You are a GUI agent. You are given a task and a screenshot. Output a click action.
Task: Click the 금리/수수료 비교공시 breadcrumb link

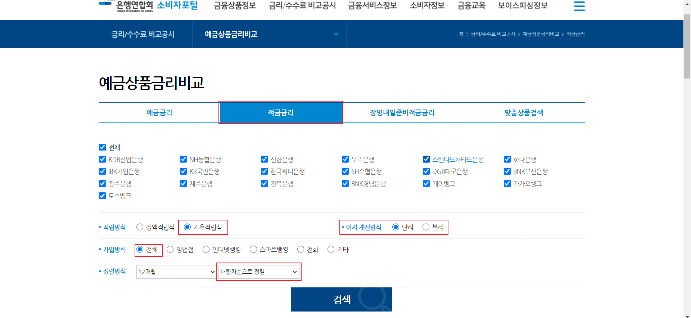(493, 34)
